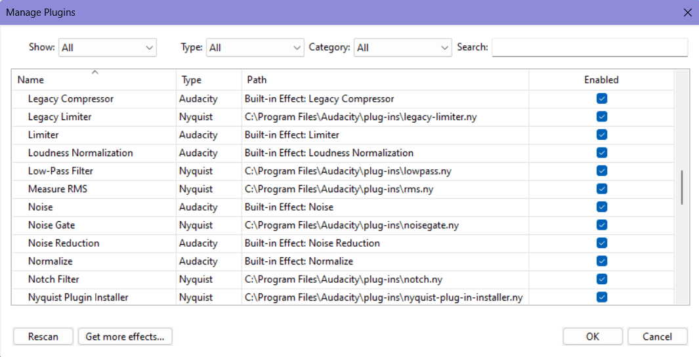Disable the Limiter effect checkbox
This screenshot has height=357, width=699.
601,135
